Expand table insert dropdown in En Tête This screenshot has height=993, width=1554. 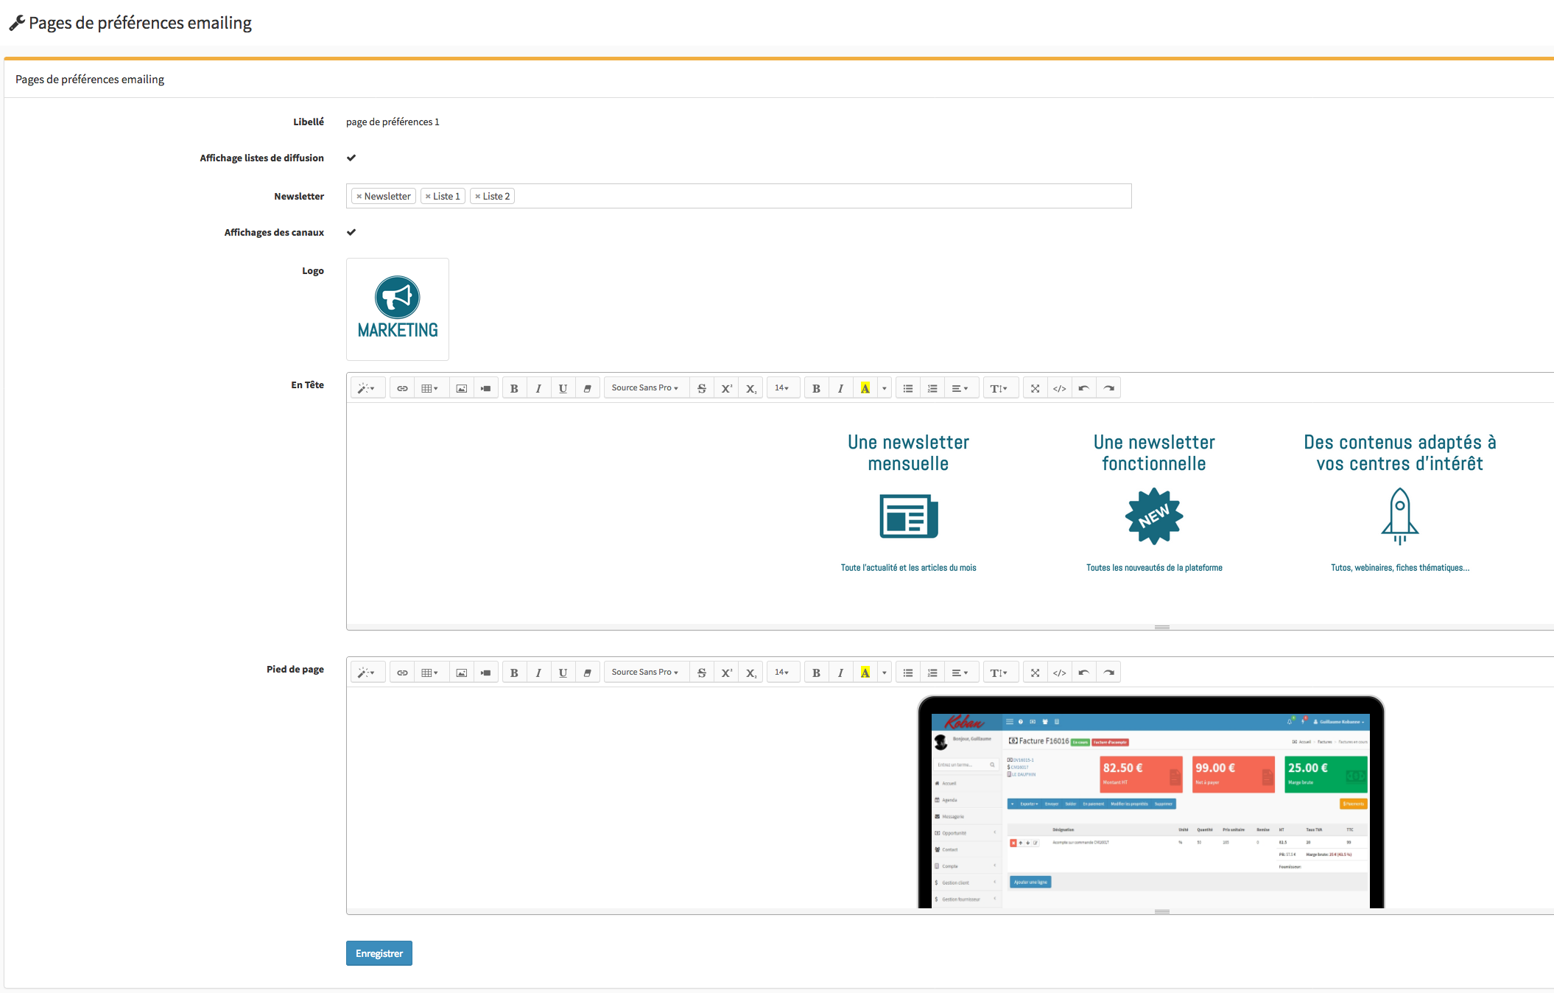coord(429,388)
